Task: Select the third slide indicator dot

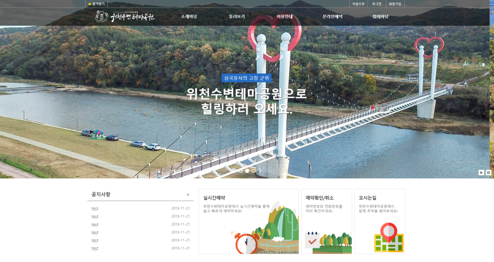Action: click(x=254, y=171)
